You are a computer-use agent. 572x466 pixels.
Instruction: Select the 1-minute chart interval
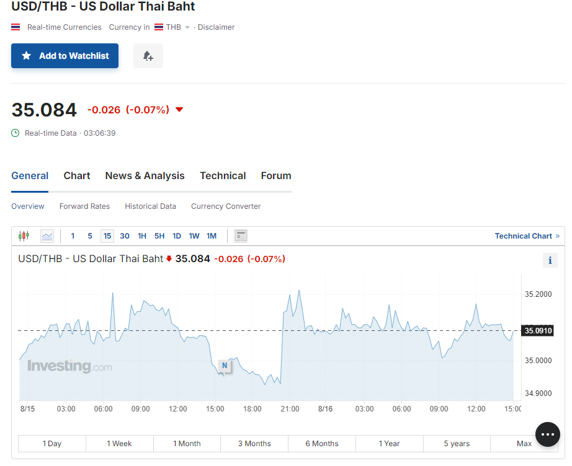coord(73,236)
